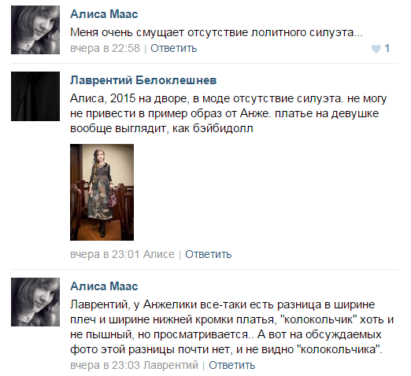The width and height of the screenshot is (411, 376).
Task: Open Лаврентий Белоклешнев's dark avatar
Action: point(35,96)
